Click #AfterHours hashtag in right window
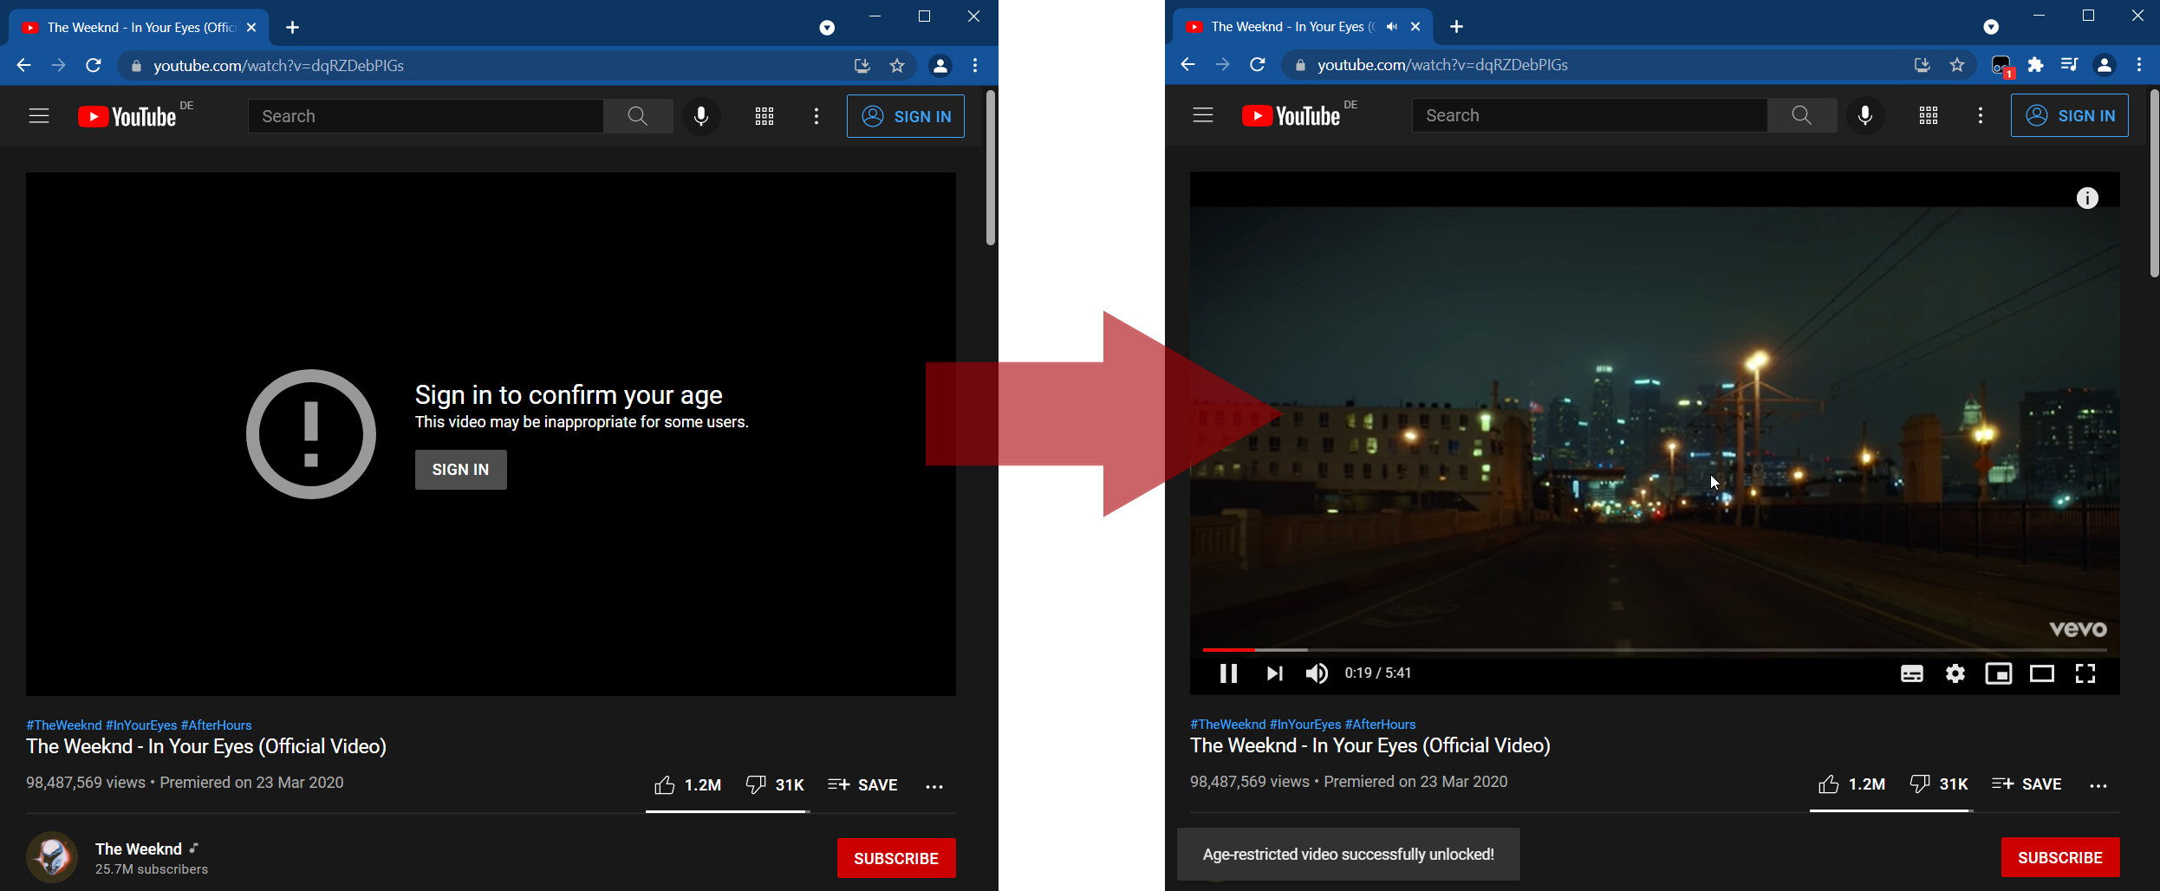Viewport: 2160px width, 891px height. 1380,725
